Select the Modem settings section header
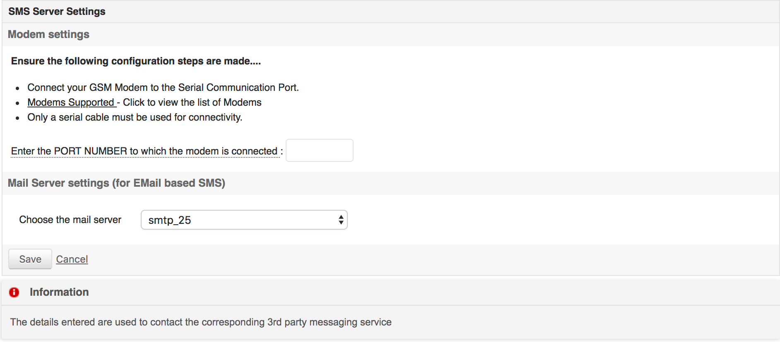Screen dimensions: 780x342 (x=48, y=34)
